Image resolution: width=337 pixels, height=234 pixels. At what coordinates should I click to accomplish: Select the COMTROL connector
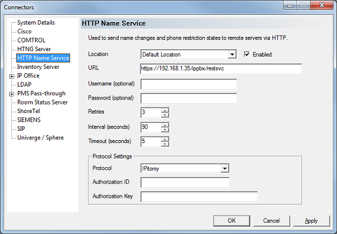[x=31, y=40]
